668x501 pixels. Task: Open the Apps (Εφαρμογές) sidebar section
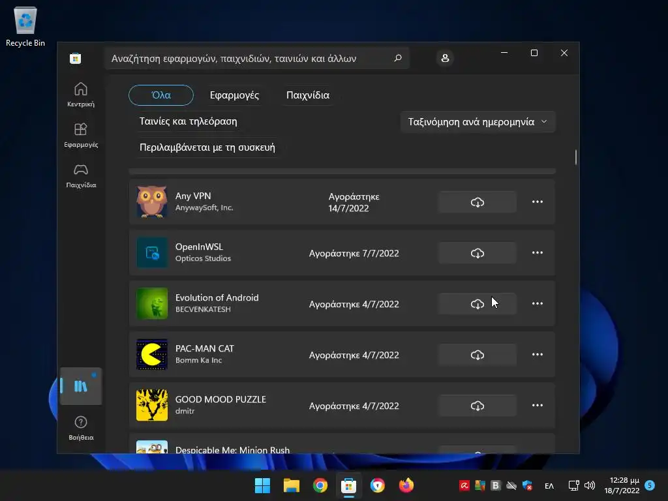click(80, 135)
